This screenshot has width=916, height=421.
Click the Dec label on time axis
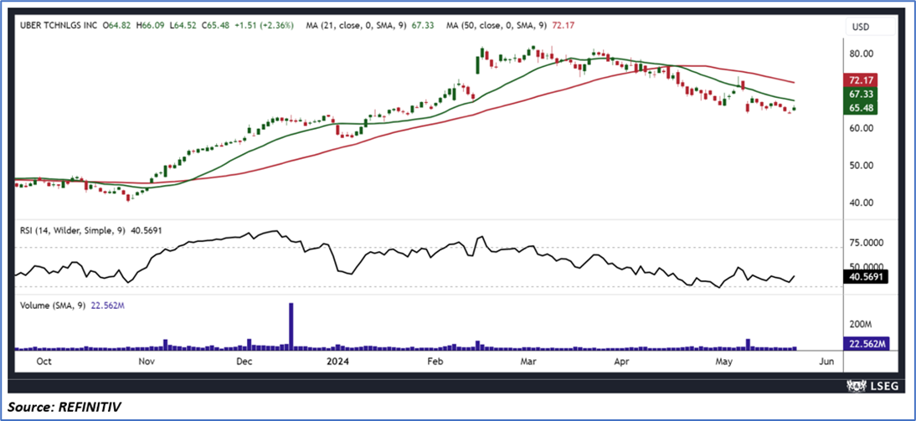(244, 362)
